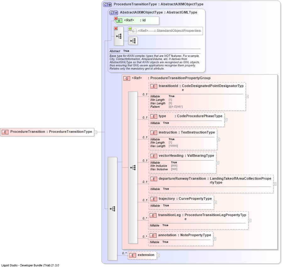Expand the trajectory element
Screen dimensions: 282x267
coord(215,202)
